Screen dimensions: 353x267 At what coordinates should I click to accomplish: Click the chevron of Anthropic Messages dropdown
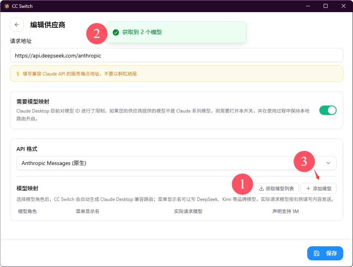328,163
